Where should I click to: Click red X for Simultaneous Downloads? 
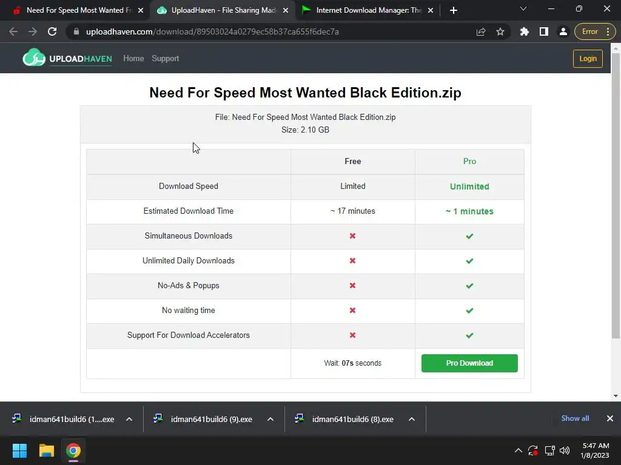click(x=352, y=236)
